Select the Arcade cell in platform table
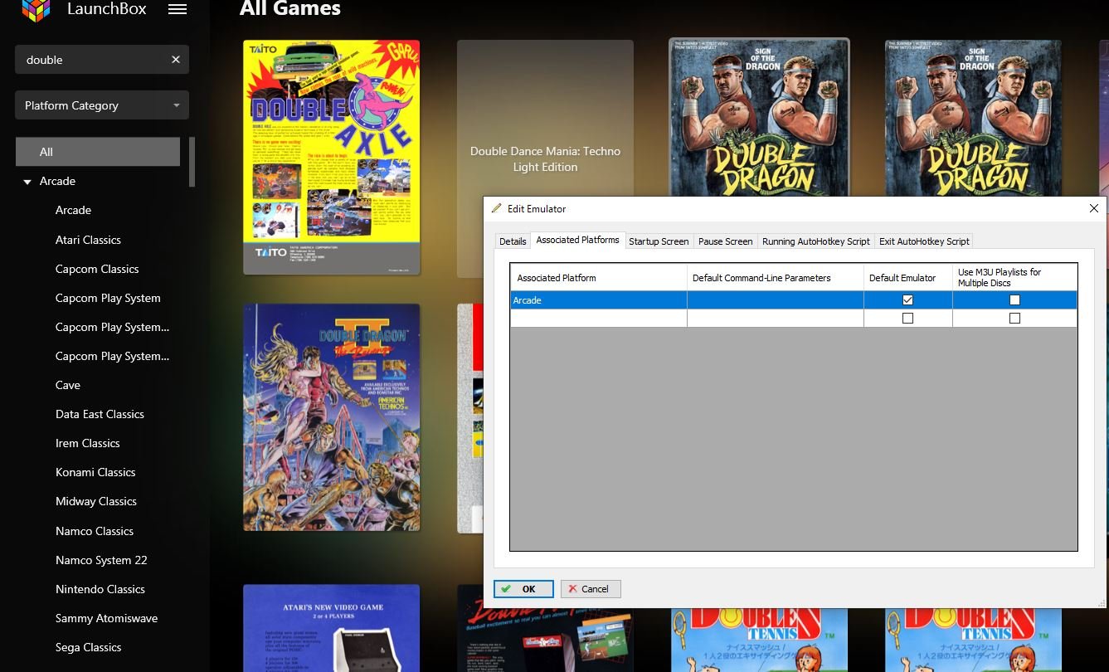 pos(599,300)
